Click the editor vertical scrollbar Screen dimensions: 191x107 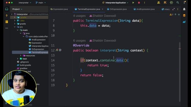pos(180,72)
